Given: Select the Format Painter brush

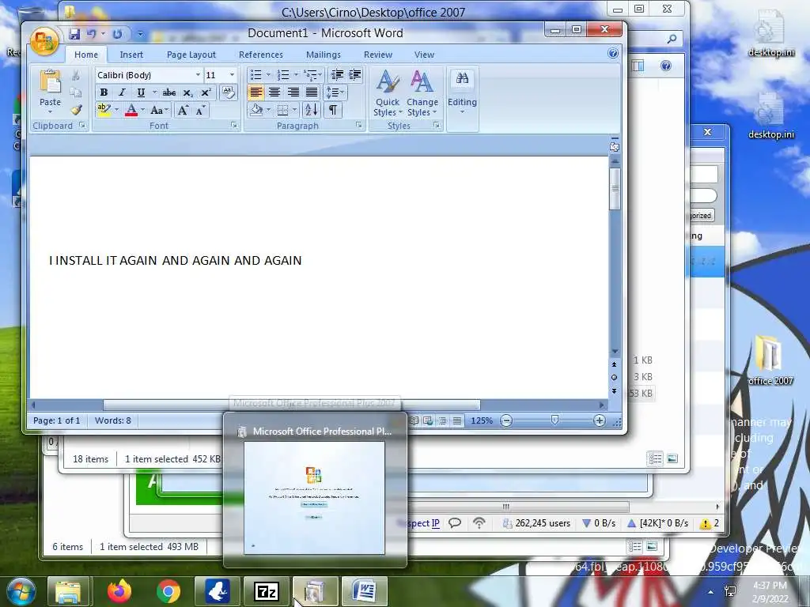Looking at the screenshot, I should click(76, 109).
